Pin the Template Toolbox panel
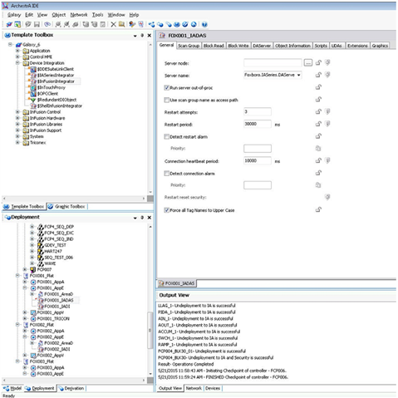The image size is (398, 398). click(x=142, y=36)
